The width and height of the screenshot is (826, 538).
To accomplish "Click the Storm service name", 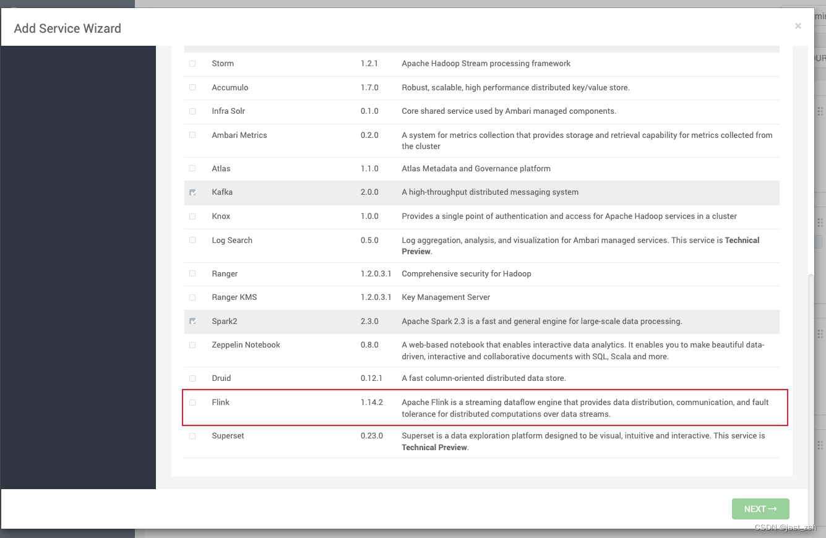I will coord(223,63).
